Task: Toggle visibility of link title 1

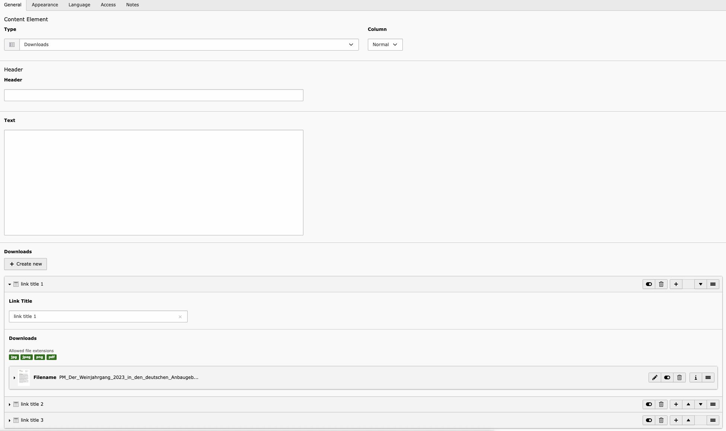Action: tap(649, 284)
